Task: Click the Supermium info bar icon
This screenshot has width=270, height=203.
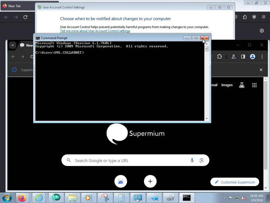Action: (14, 70)
